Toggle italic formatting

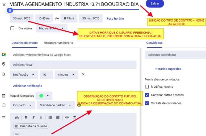(x=33, y=117)
